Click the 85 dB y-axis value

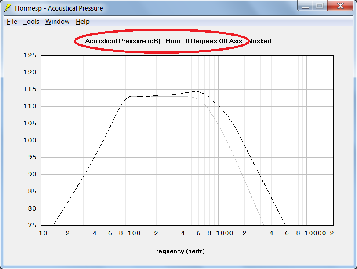click(32, 191)
